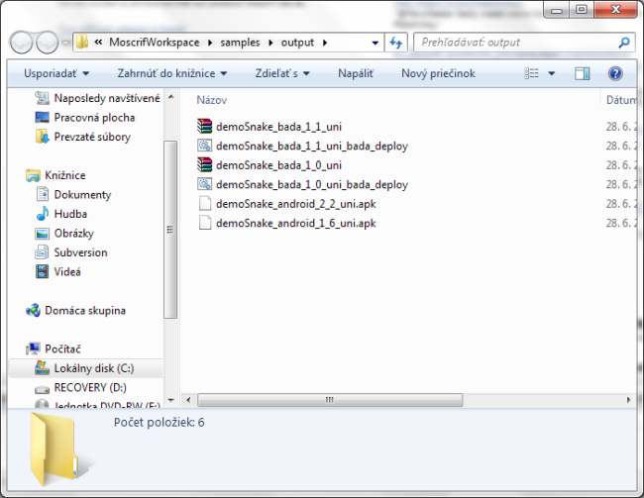The width and height of the screenshot is (644, 498).
Task: Open Videá library
Action: pos(57,272)
